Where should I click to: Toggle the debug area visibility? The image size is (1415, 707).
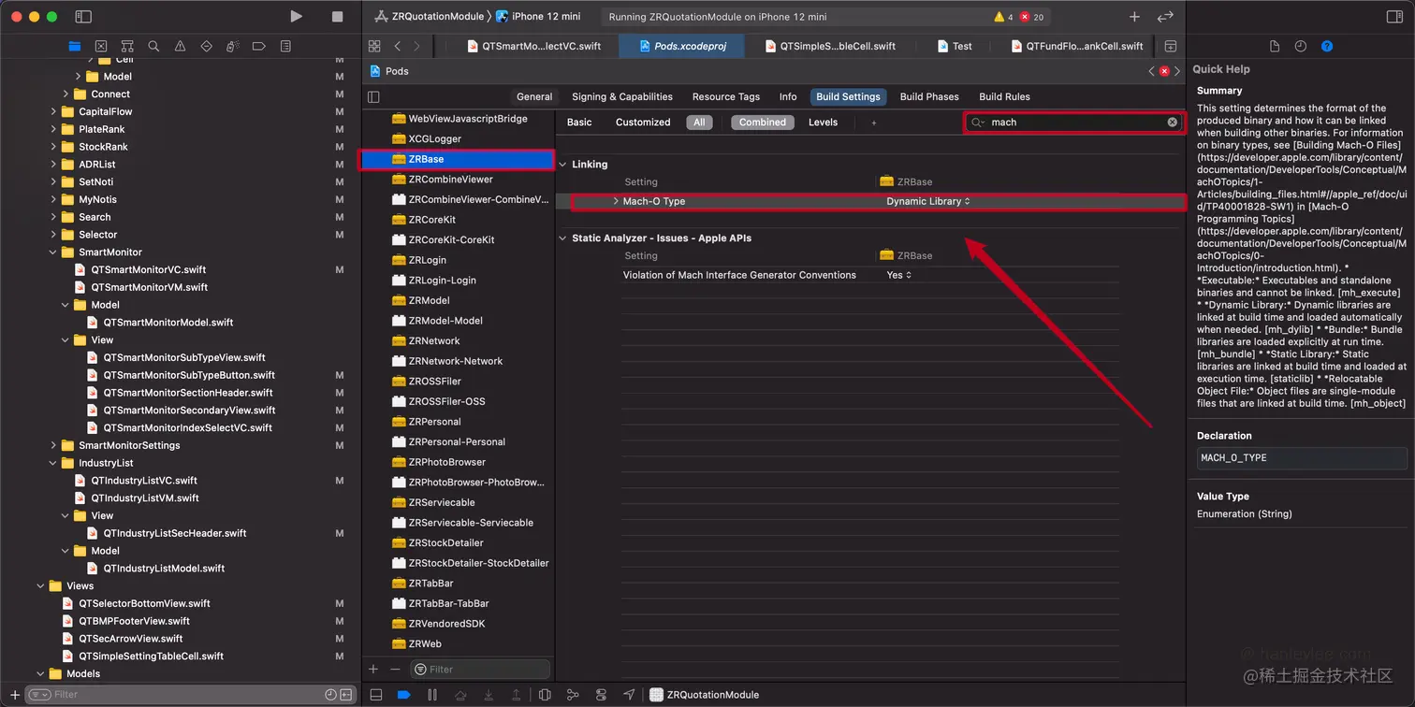pos(376,695)
